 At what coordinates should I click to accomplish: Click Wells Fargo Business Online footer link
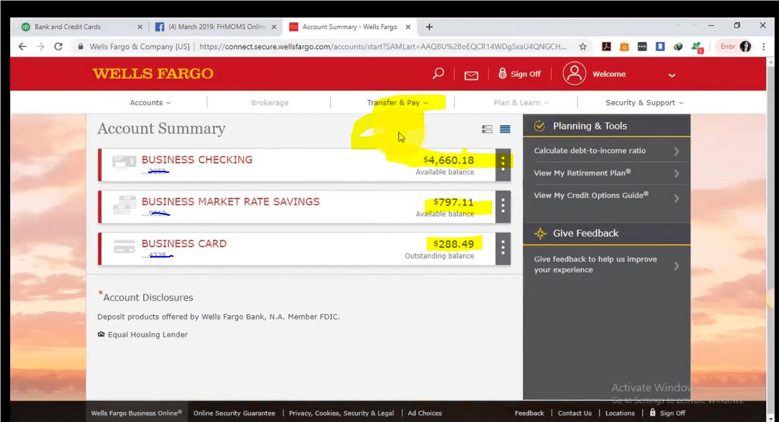136,413
